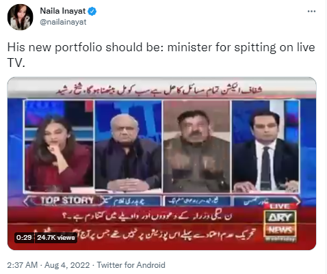327x274 pixels.
Task: Open the three-dot more options menu
Action: 311,11
